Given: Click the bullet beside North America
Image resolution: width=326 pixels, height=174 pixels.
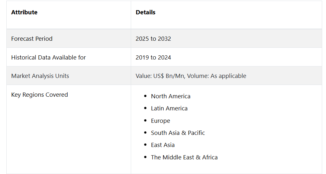Looking at the screenshot, I should pyautogui.click(x=145, y=96).
